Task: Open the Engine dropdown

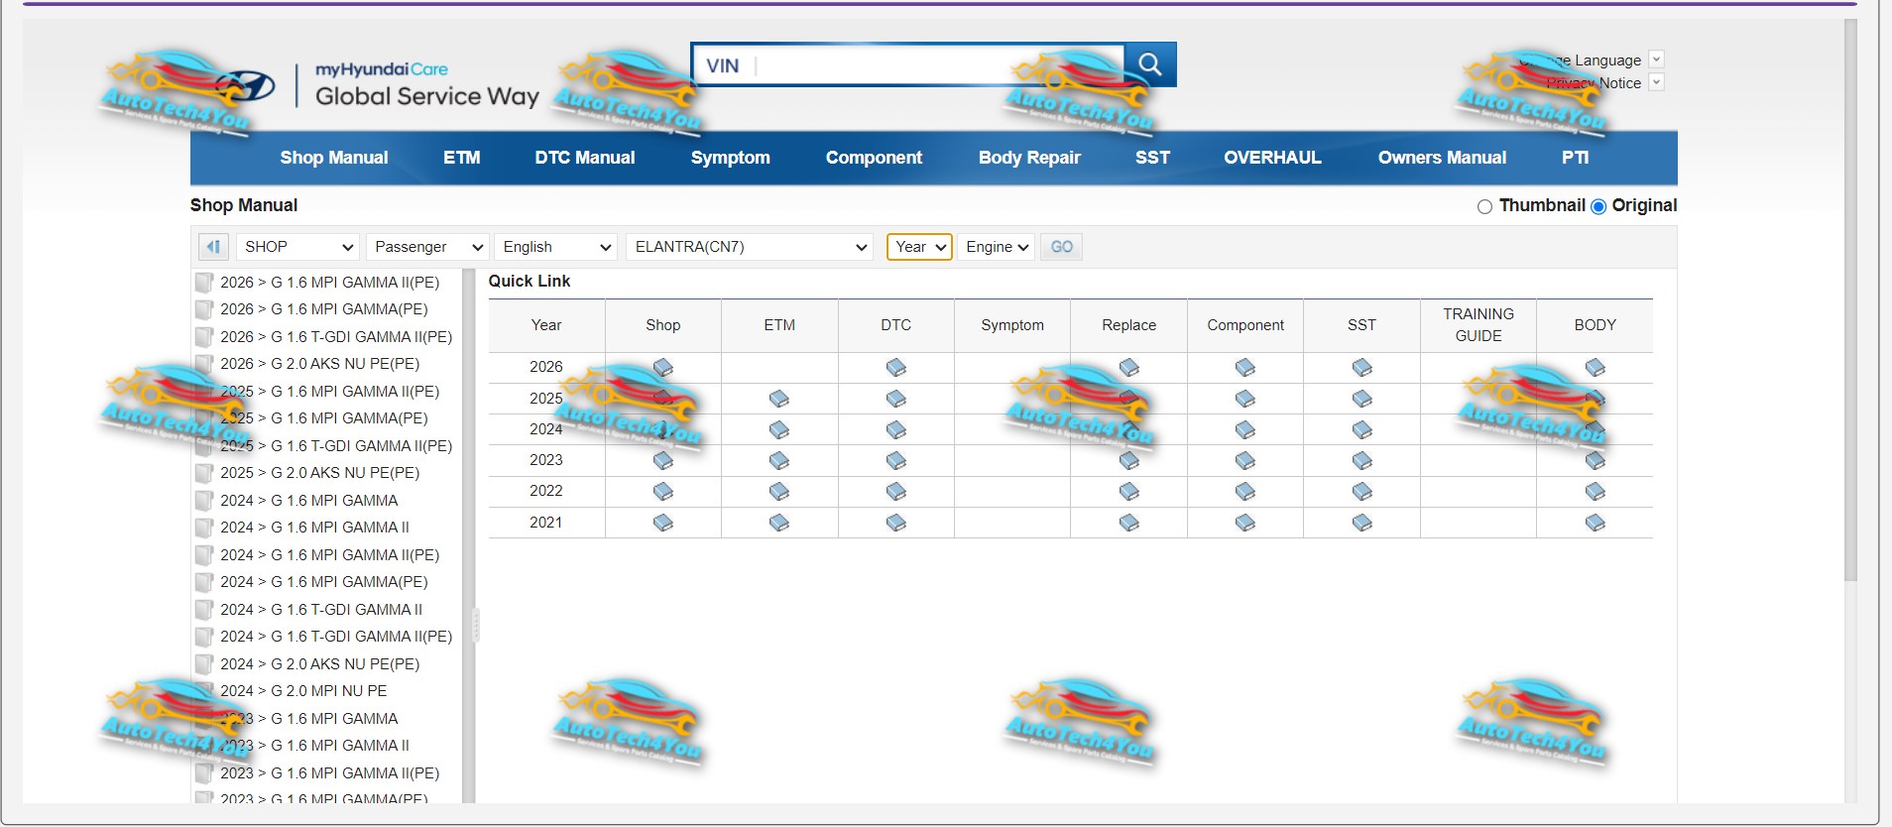Action: click(997, 247)
